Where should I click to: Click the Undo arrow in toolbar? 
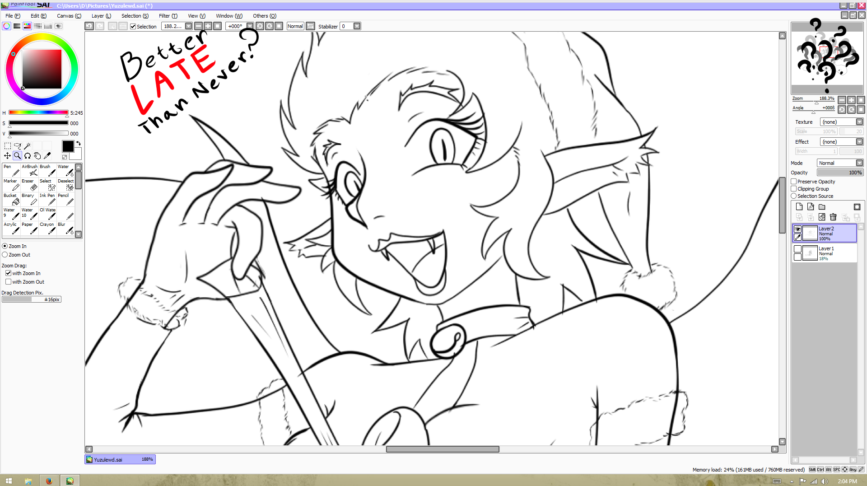point(89,26)
